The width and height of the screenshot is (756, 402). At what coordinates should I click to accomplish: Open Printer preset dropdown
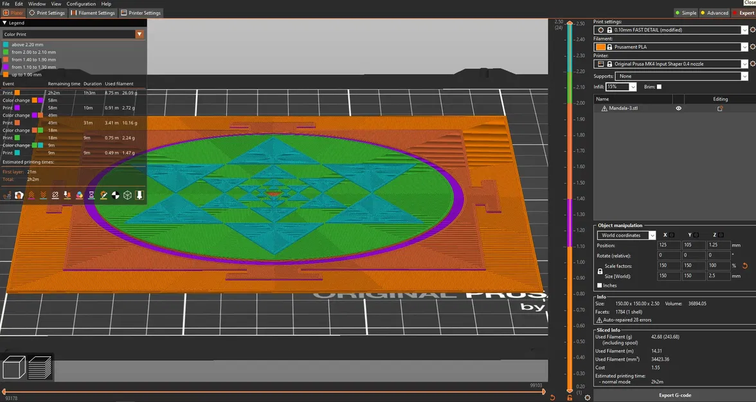tap(744, 64)
